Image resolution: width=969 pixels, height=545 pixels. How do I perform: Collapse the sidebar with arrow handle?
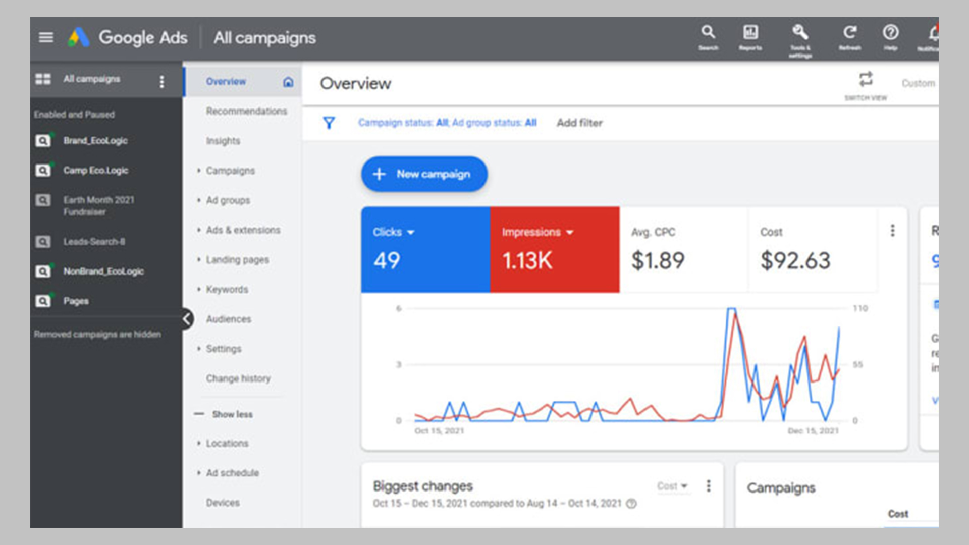[x=188, y=319]
